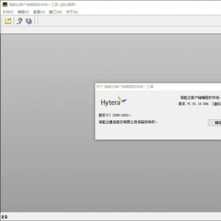Click the Hytera logo in the dialog
This screenshot has width=221, height=221.
(114, 101)
